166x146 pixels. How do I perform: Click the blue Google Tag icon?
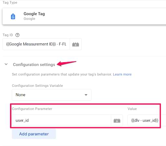[x=13, y=17]
